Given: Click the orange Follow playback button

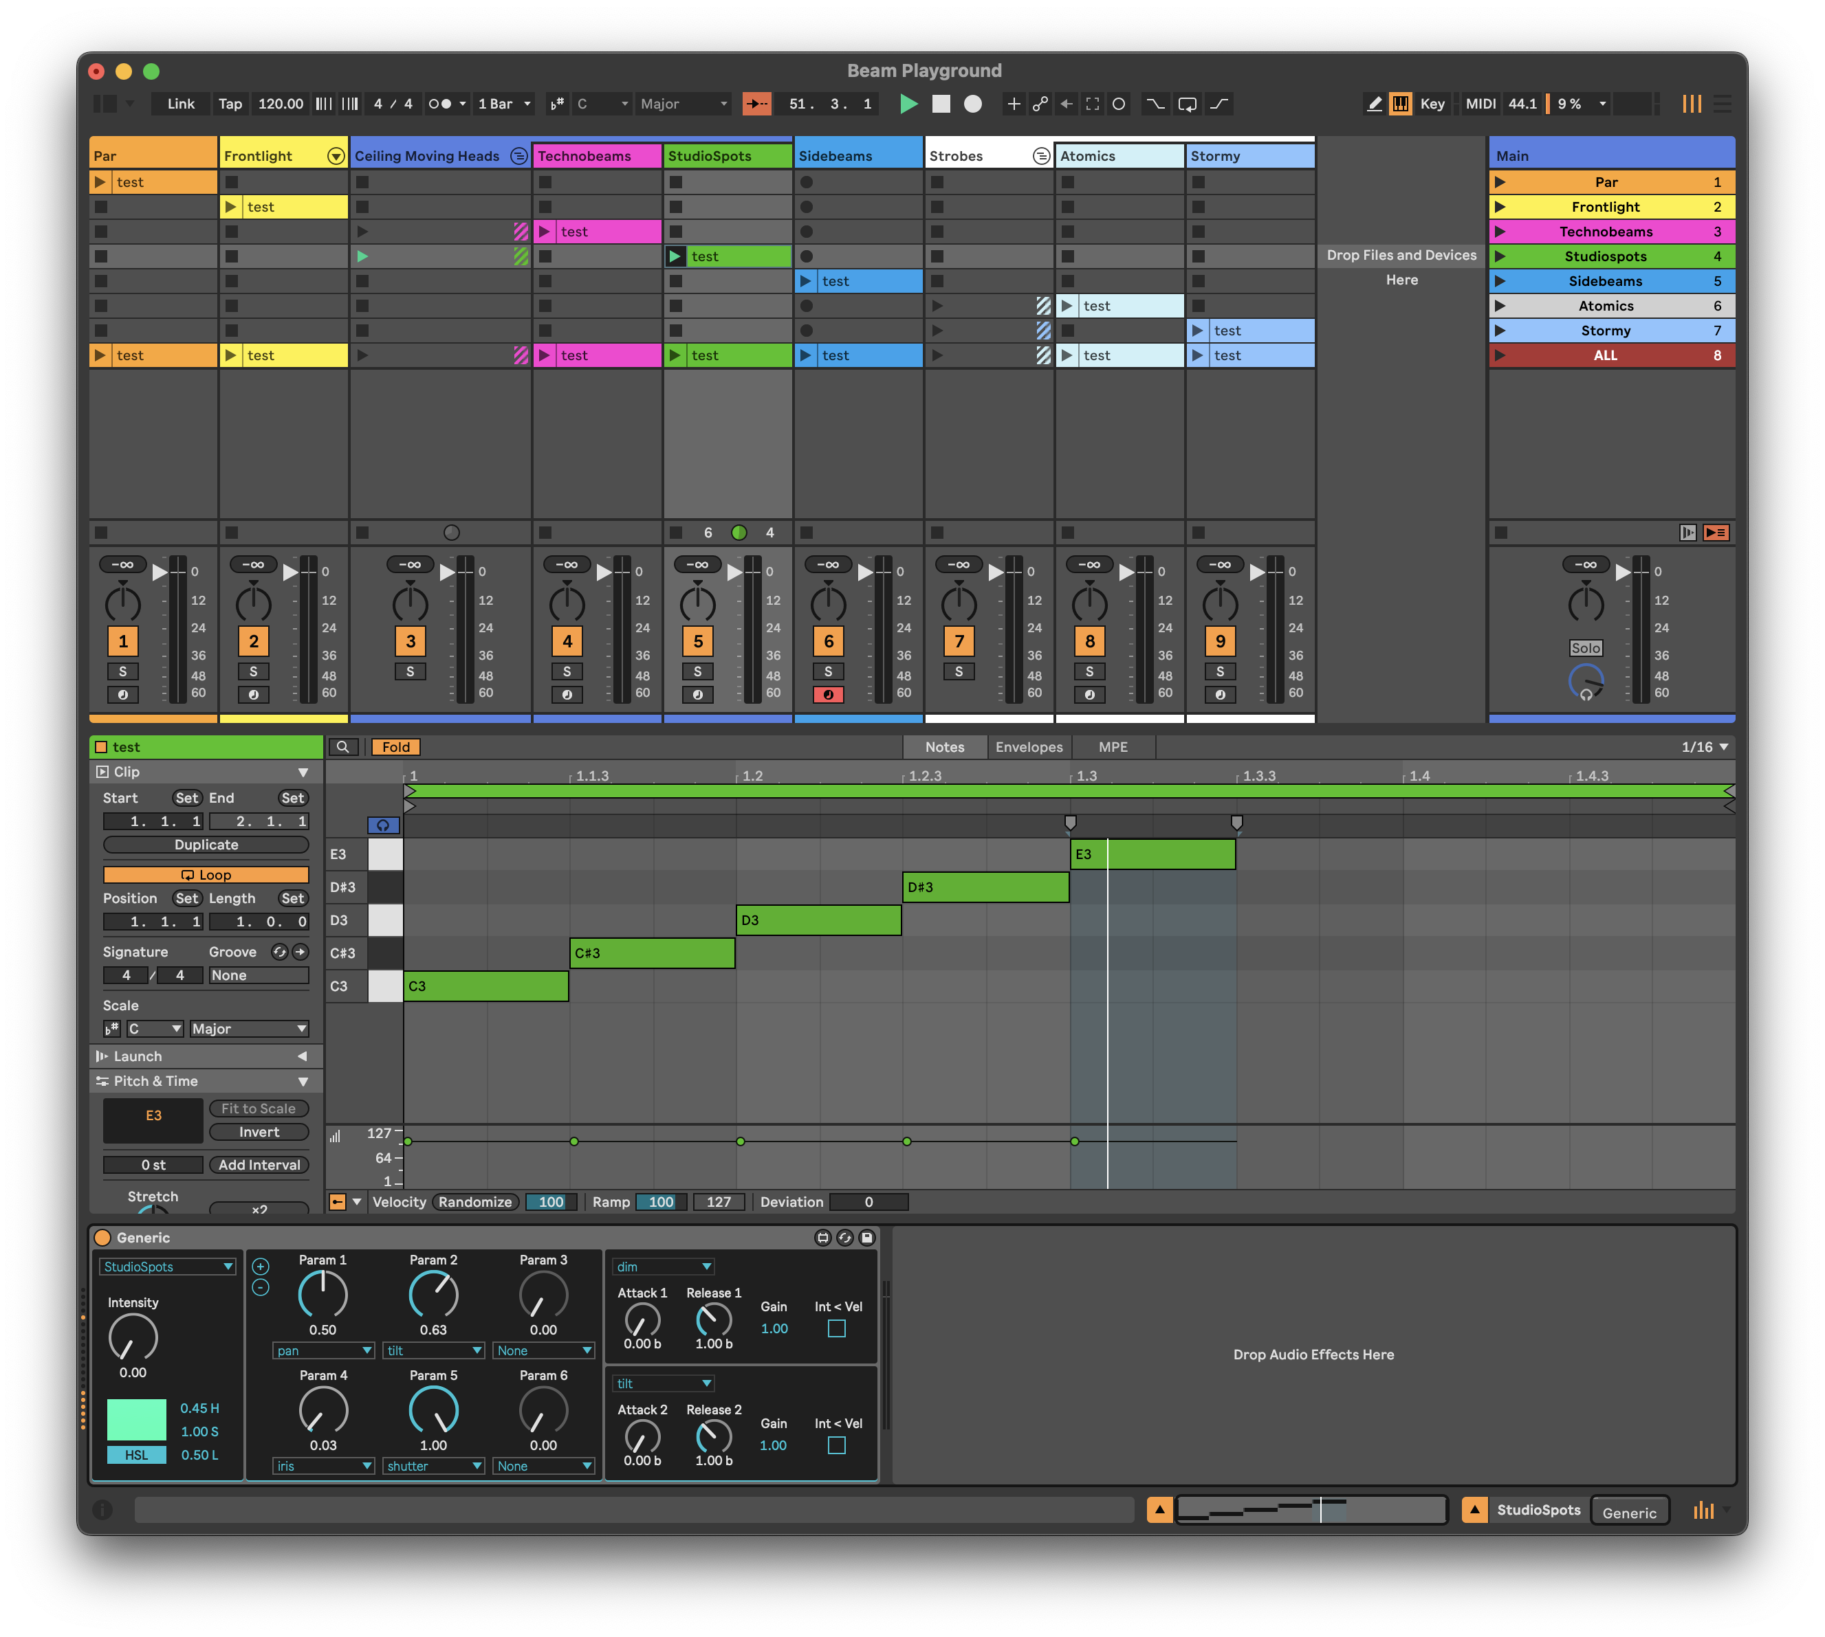Looking at the screenshot, I should [757, 104].
